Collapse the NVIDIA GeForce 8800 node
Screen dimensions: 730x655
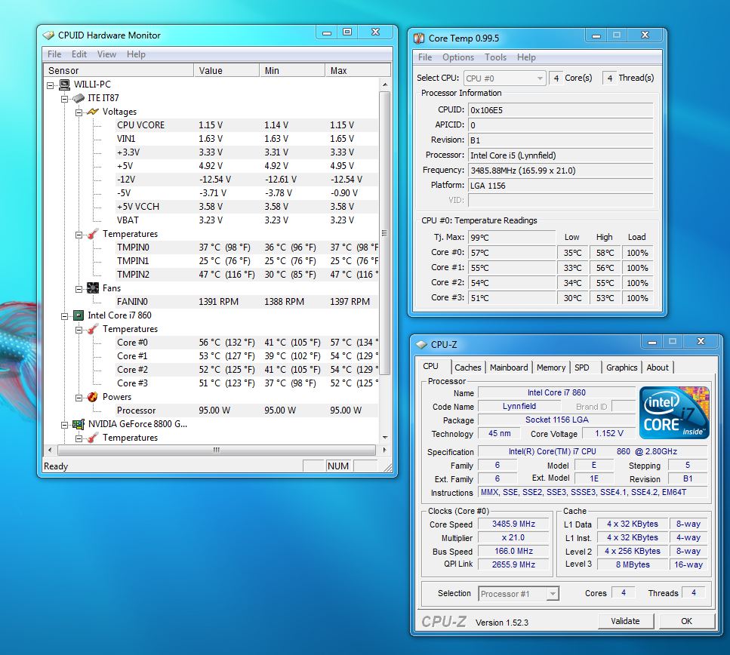(x=65, y=425)
